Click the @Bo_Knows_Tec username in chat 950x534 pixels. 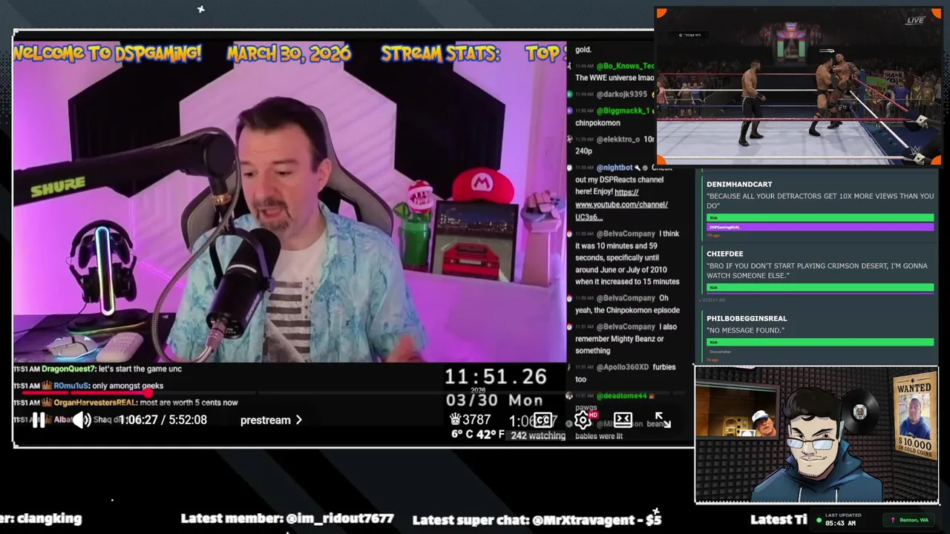[x=625, y=66]
